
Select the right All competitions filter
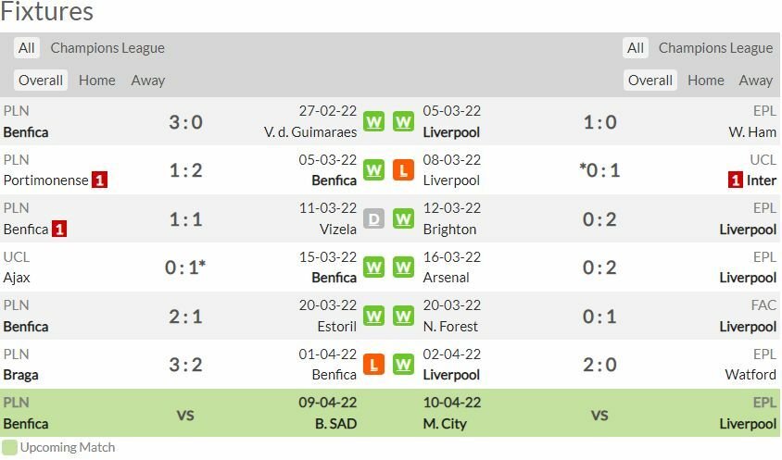[636, 48]
